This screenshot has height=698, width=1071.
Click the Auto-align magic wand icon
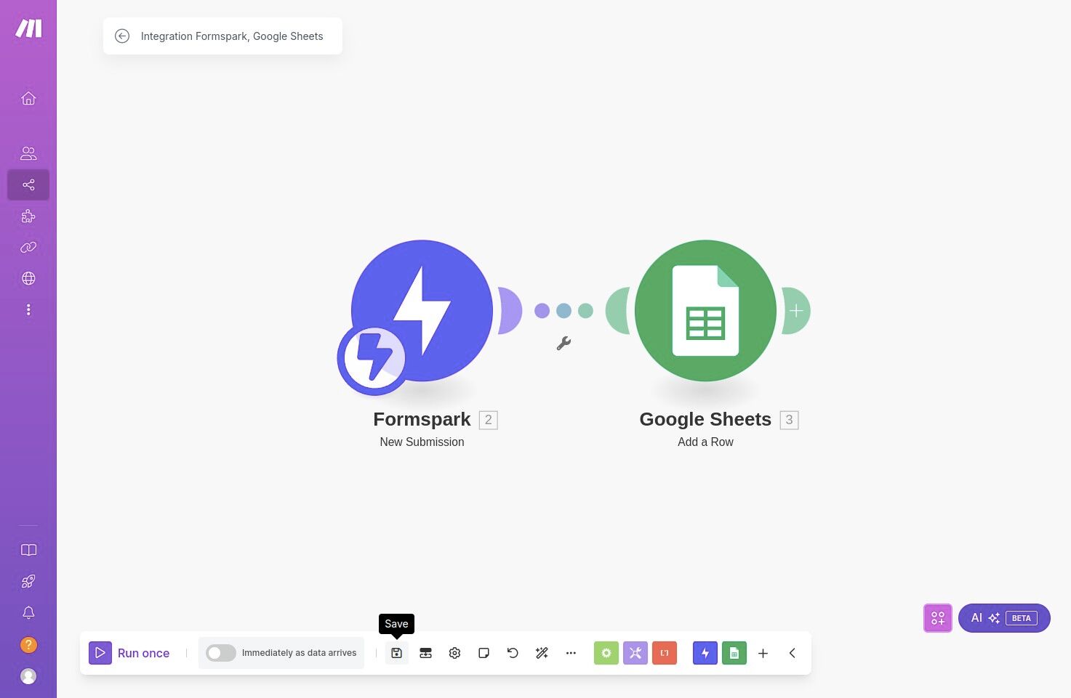click(542, 653)
